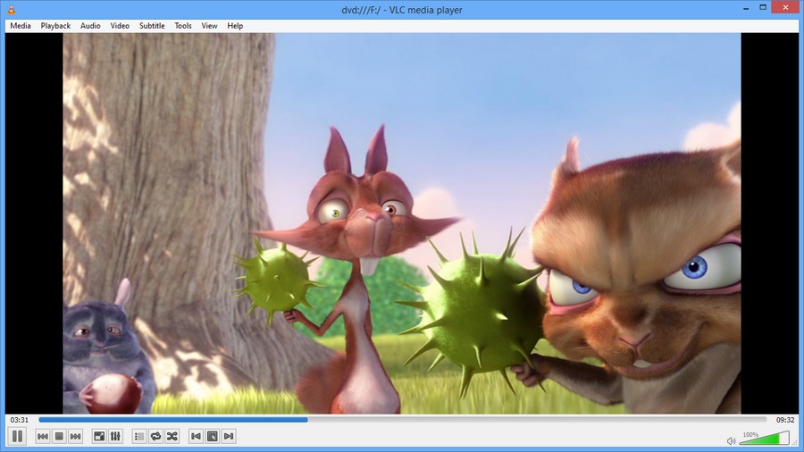Toggle random shuffle playback
The image size is (804, 452).
(x=172, y=436)
